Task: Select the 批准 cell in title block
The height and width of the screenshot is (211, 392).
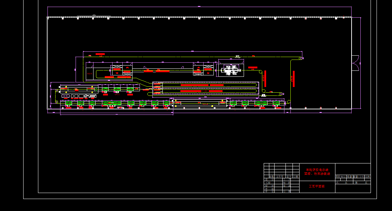Action: pyautogui.click(x=287, y=185)
